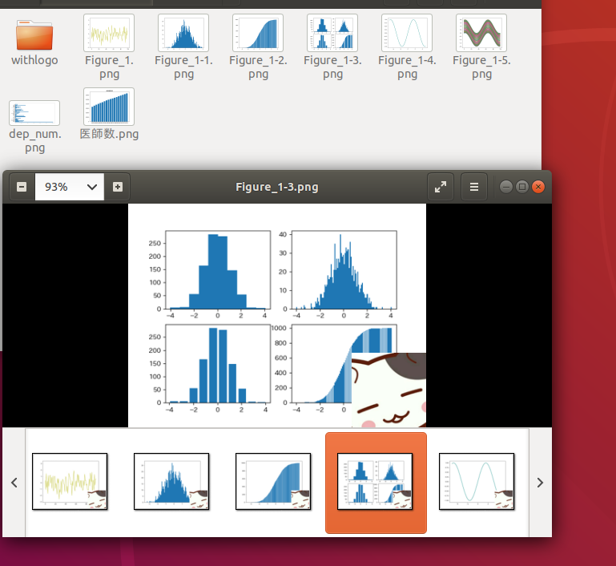Viewport: 616px width, 566px height.
Task: Maximize the Figure_1-3.png viewer window
Action: tap(522, 187)
